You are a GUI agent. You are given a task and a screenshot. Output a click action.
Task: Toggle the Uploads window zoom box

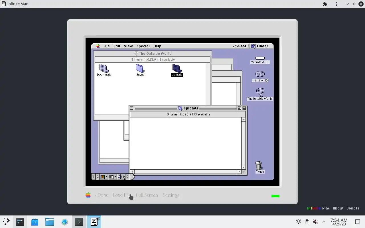click(x=240, y=108)
